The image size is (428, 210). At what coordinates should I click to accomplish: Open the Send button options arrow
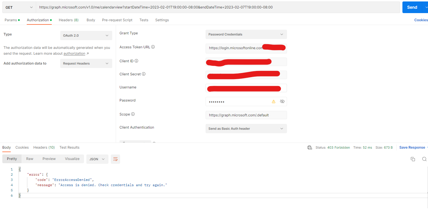[x=426, y=7]
